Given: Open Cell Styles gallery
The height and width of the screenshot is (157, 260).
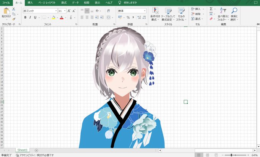Looking at the screenshot, I should [x=181, y=14].
